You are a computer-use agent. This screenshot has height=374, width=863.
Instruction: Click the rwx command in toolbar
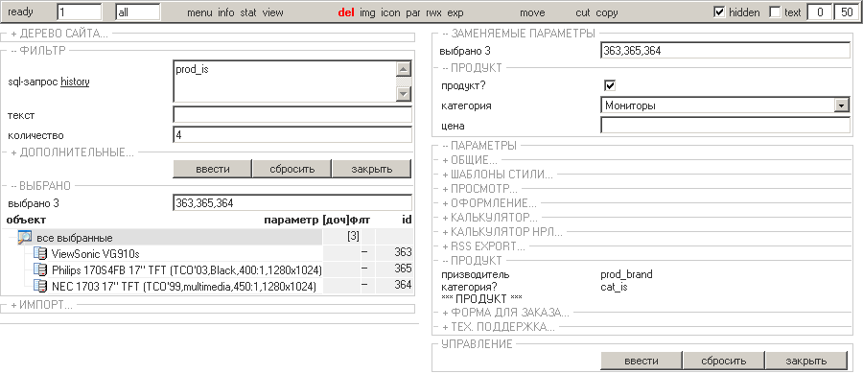point(433,12)
